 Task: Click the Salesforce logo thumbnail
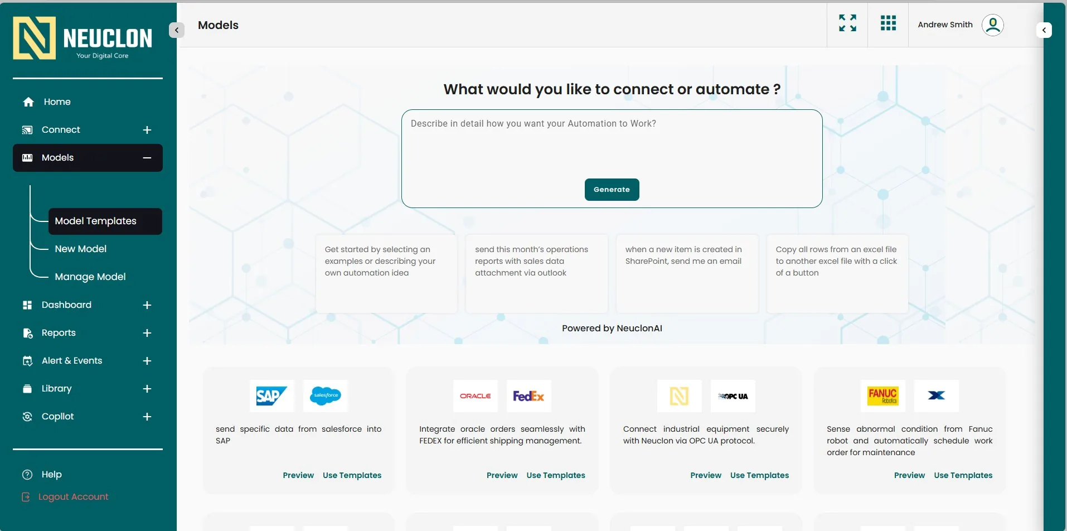(325, 396)
